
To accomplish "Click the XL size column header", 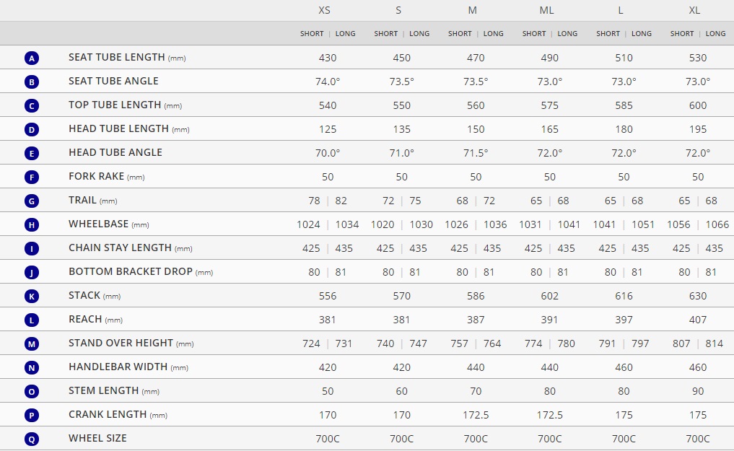I will click(x=695, y=10).
